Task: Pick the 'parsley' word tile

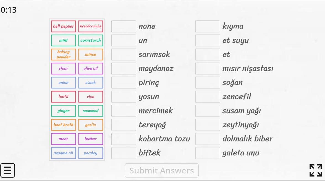Action: tap(91, 153)
